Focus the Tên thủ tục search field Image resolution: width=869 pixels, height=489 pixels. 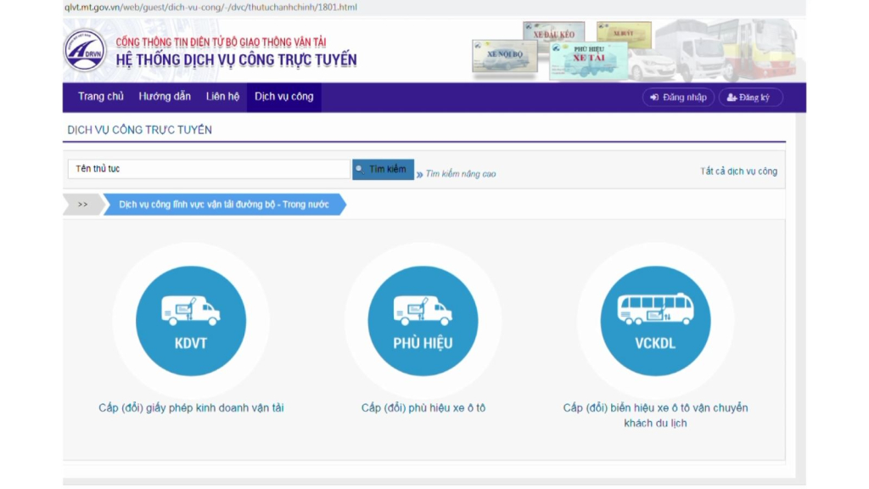(208, 169)
